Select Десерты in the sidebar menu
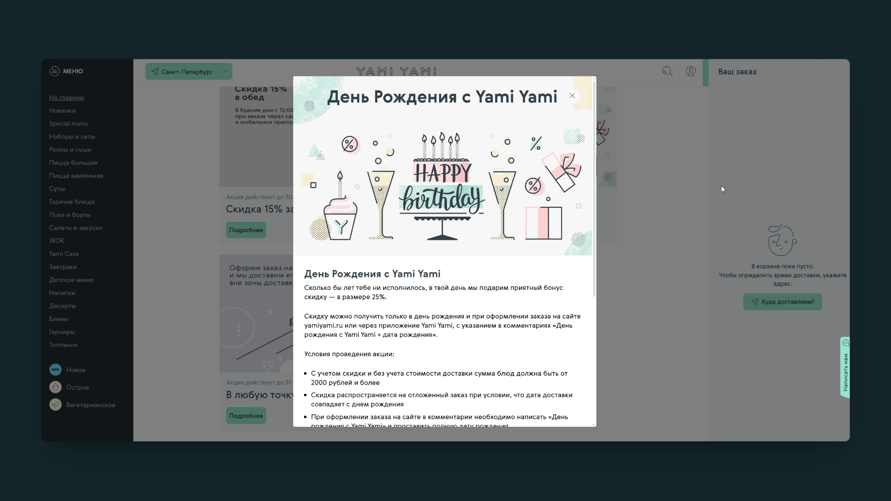Viewport: 891px width, 501px height. coord(62,306)
